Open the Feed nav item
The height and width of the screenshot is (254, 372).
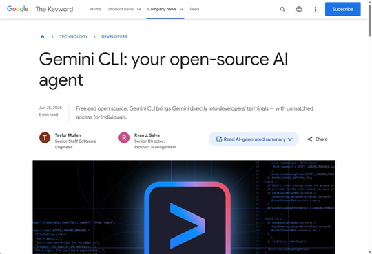[194, 9]
